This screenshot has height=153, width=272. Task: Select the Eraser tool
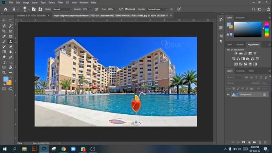pyautogui.click(x=11, y=47)
